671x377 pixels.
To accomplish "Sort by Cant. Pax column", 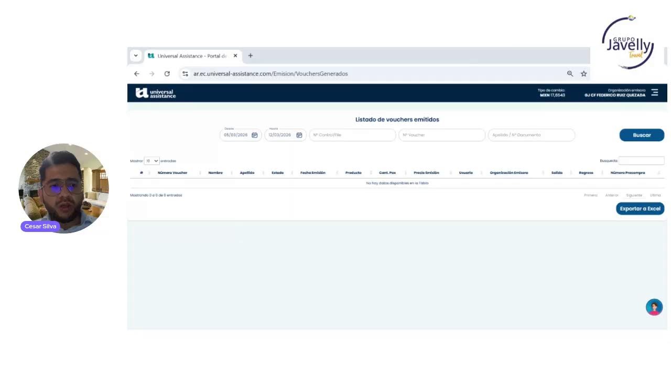I will coord(387,173).
